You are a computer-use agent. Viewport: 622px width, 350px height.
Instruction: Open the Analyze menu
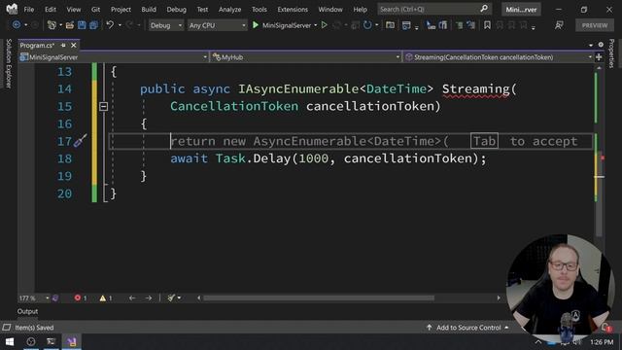click(229, 9)
